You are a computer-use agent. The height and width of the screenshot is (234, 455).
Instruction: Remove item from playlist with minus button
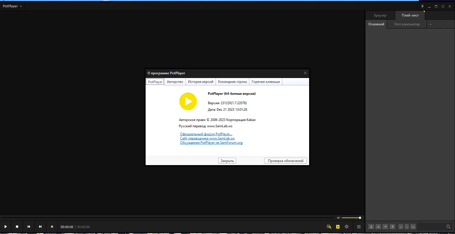pyautogui.click(x=407, y=227)
